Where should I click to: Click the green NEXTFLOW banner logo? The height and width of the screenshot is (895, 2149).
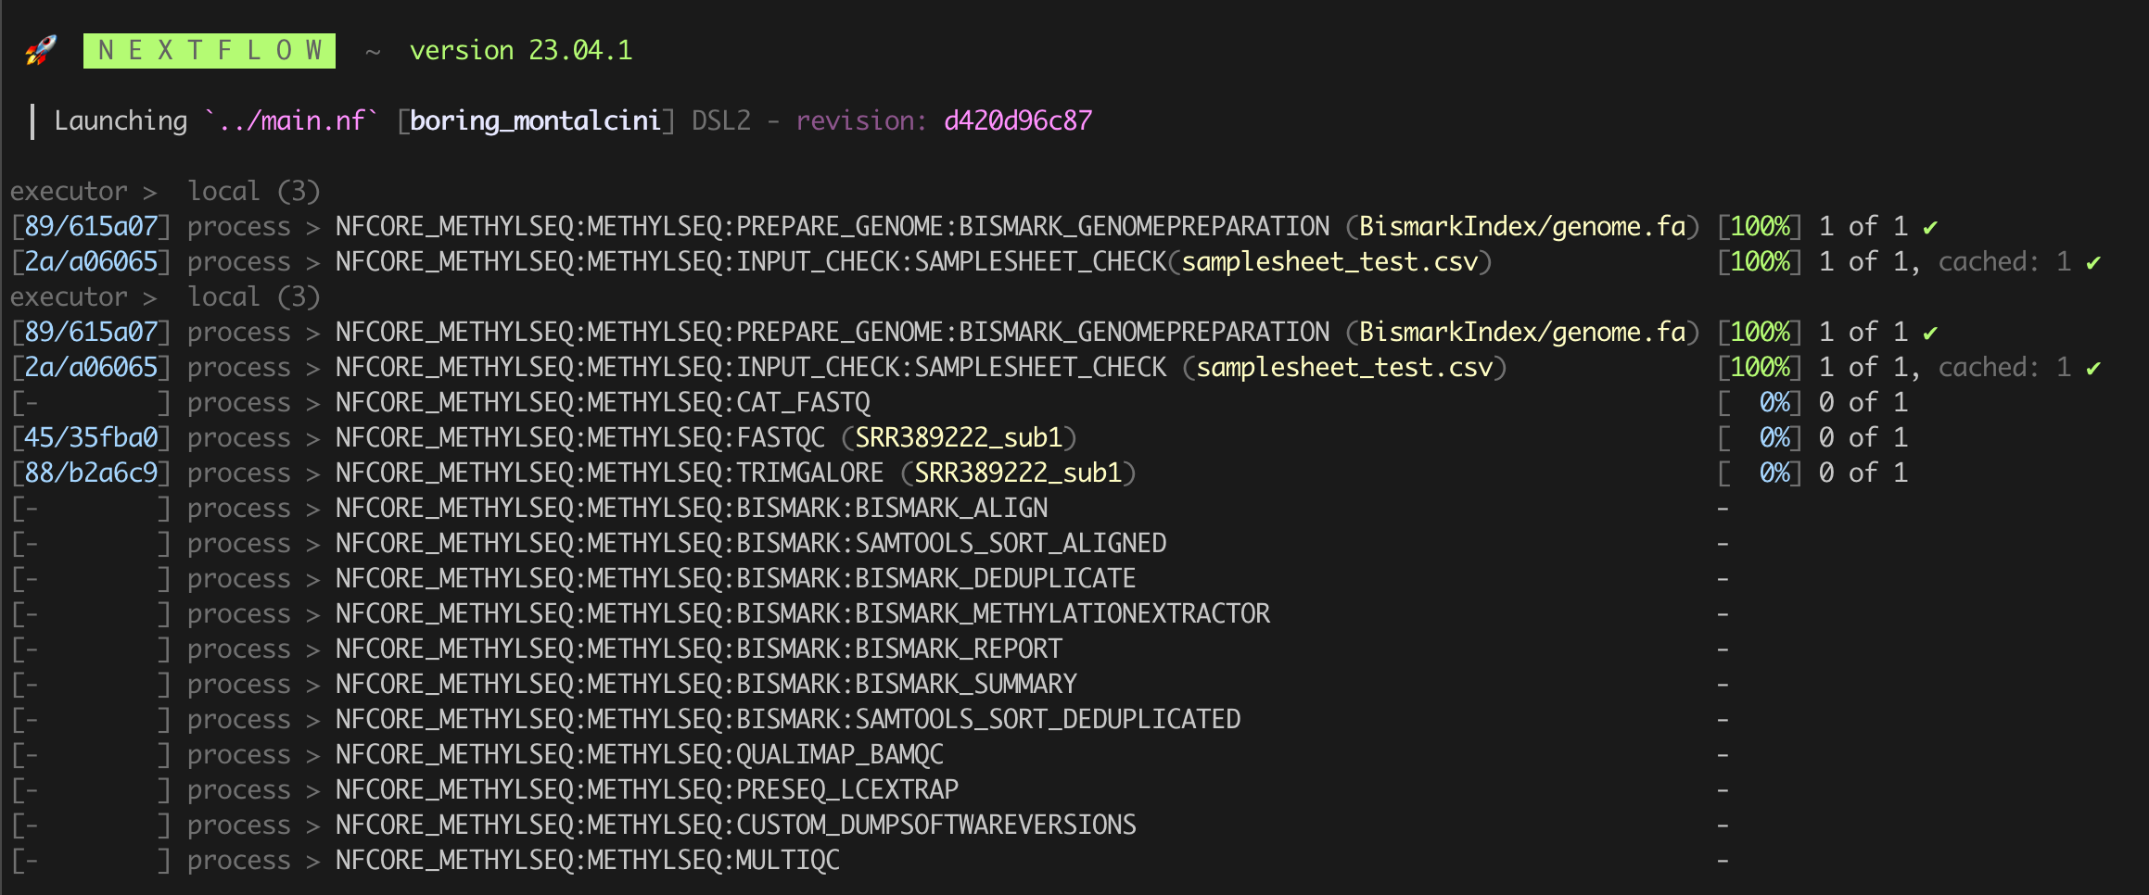point(210,51)
